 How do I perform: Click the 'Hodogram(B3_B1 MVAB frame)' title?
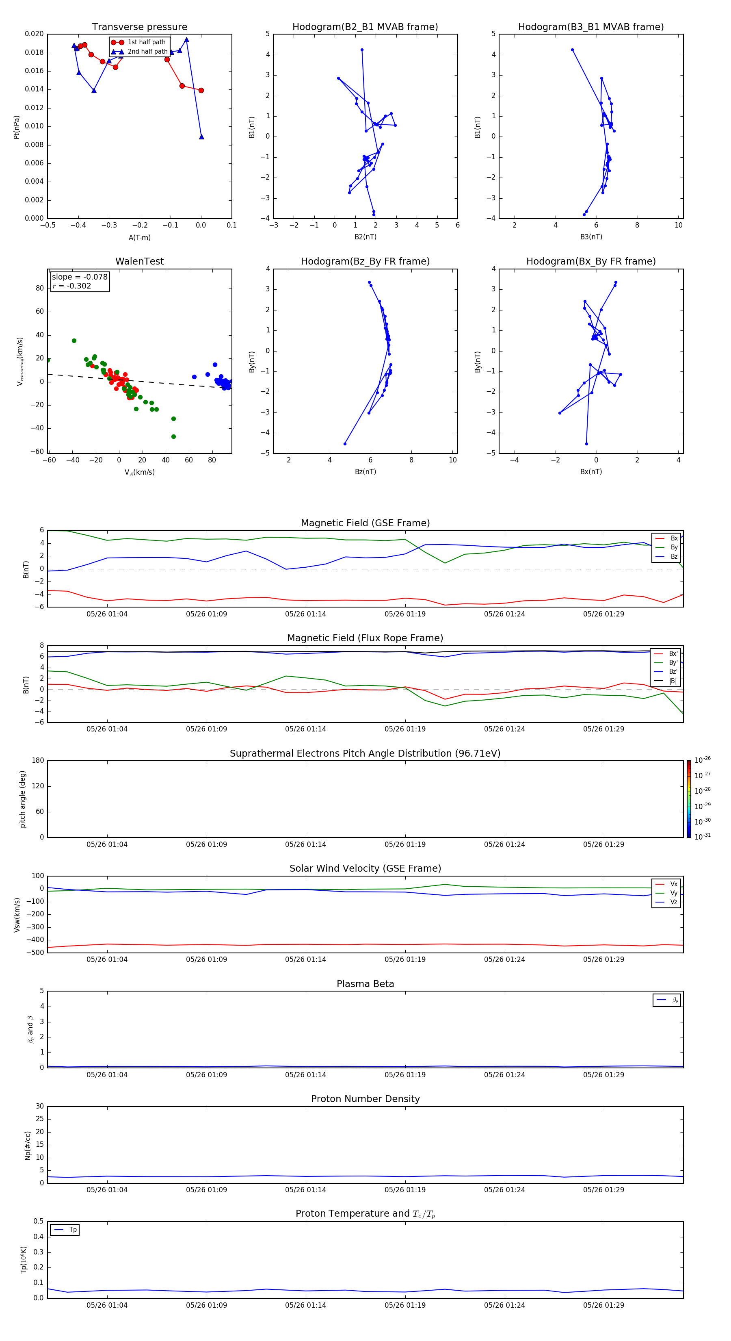point(591,27)
